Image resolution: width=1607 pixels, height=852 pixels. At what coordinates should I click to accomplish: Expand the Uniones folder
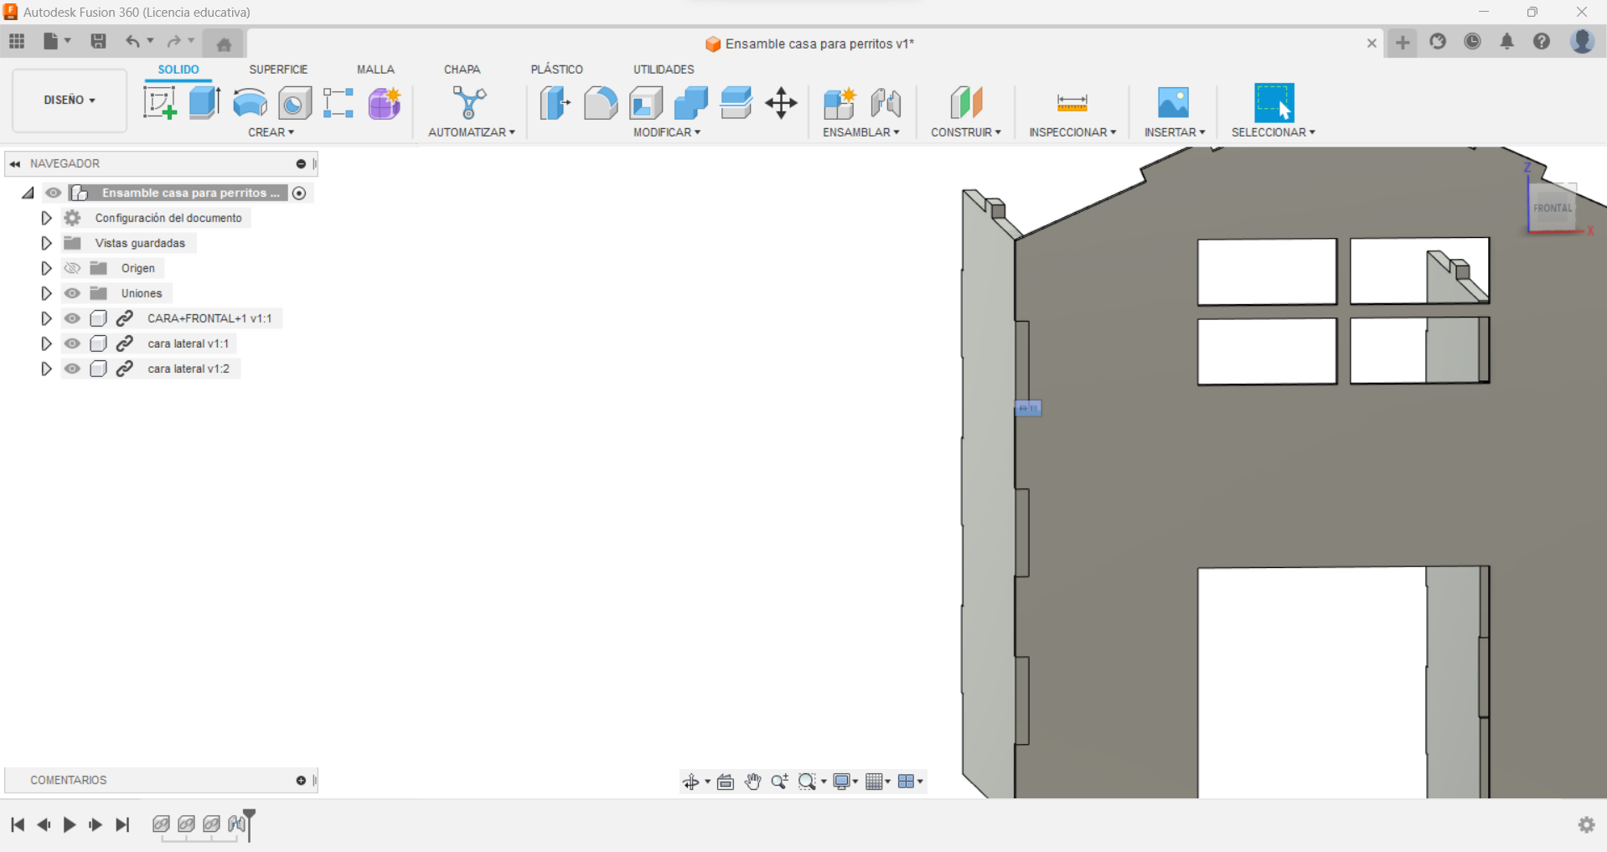[46, 293]
